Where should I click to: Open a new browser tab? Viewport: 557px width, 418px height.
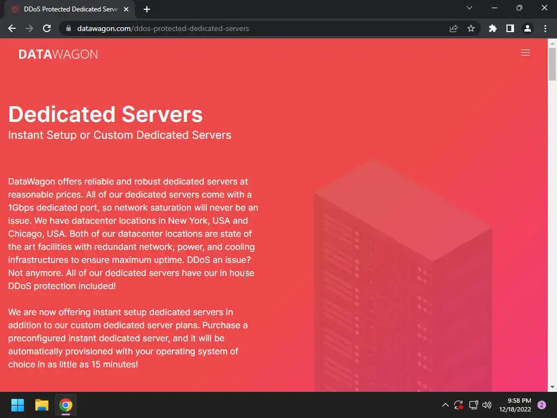(147, 9)
